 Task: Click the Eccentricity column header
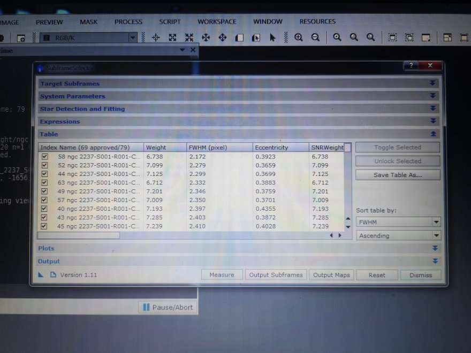[280, 148]
